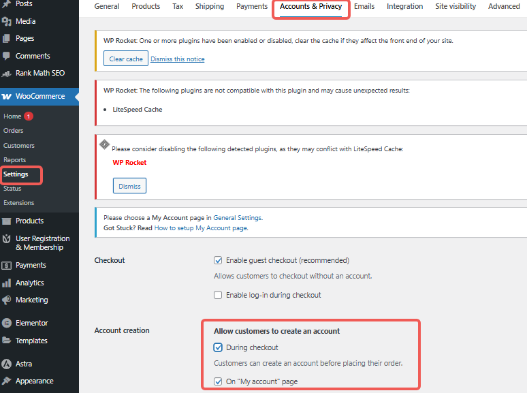The width and height of the screenshot is (527, 393).
Task: Click the Pages icon in sidebar
Action: tap(7, 39)
